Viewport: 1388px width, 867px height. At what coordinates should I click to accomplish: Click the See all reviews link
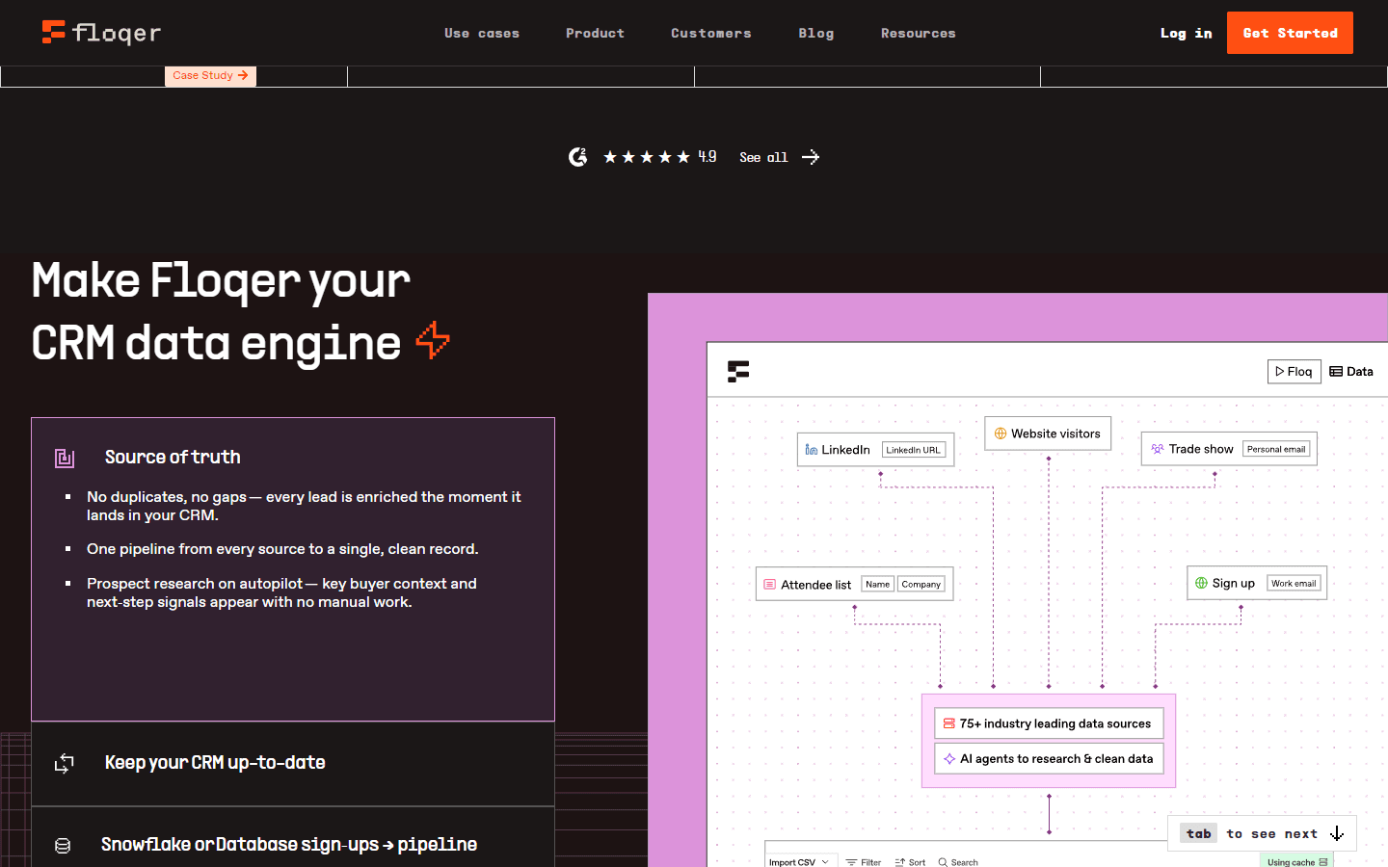tap(763, 156)
